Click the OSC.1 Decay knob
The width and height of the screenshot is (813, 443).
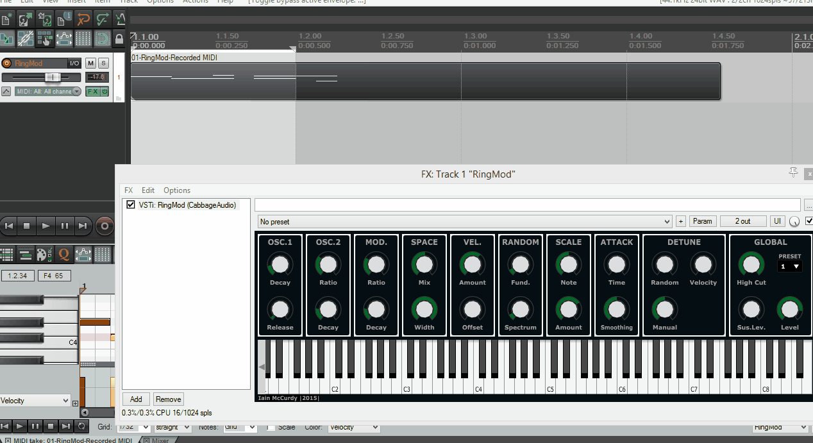[x=280, y=264]
